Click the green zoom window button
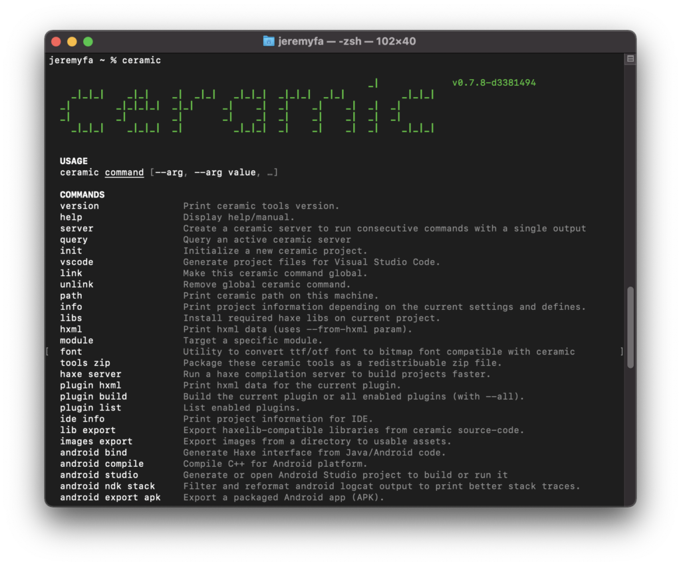 [88, 42]
